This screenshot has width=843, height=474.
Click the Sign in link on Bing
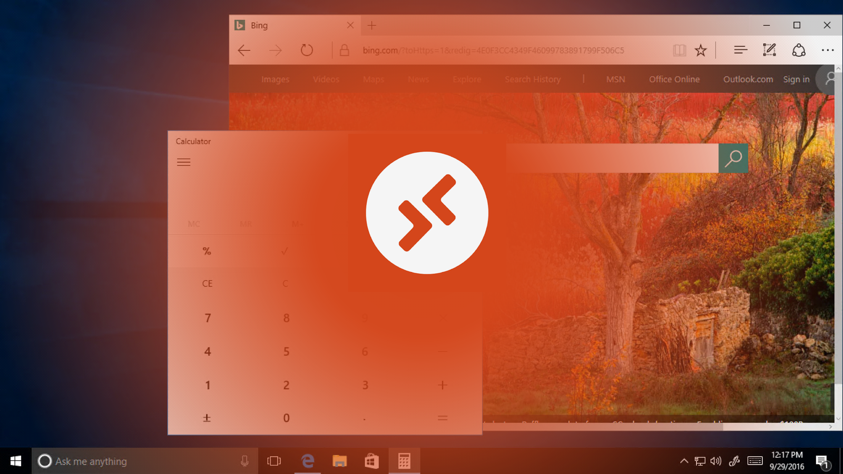coord(796,79)
